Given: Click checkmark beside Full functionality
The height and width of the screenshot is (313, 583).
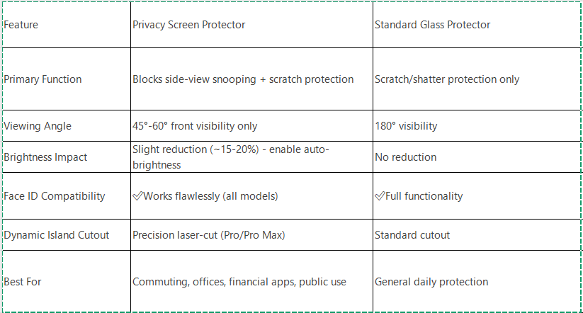Looking at the screenshot, I should tap(380, 196).
